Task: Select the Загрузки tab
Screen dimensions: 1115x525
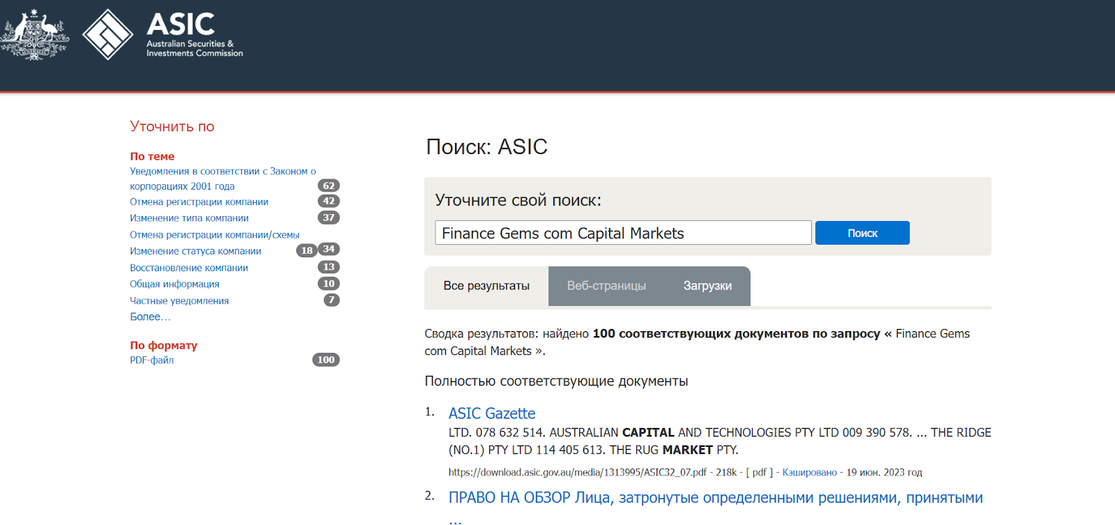Action: [x=707, y=286]
